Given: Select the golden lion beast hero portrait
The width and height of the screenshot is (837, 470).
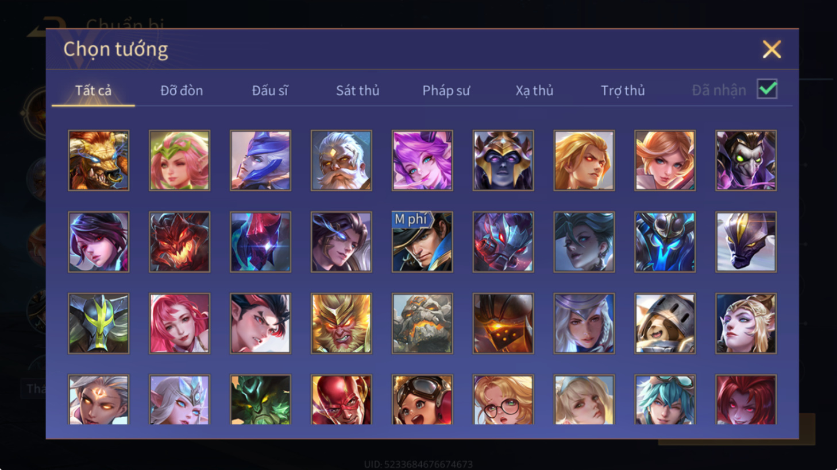Looking at the screenshot, I should (x=99, y=160).
